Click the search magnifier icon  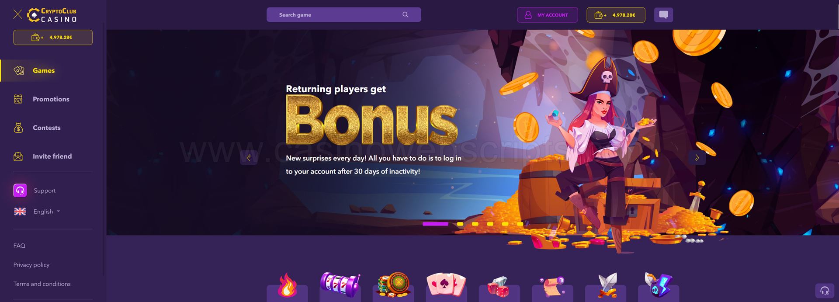coord(406,14)
